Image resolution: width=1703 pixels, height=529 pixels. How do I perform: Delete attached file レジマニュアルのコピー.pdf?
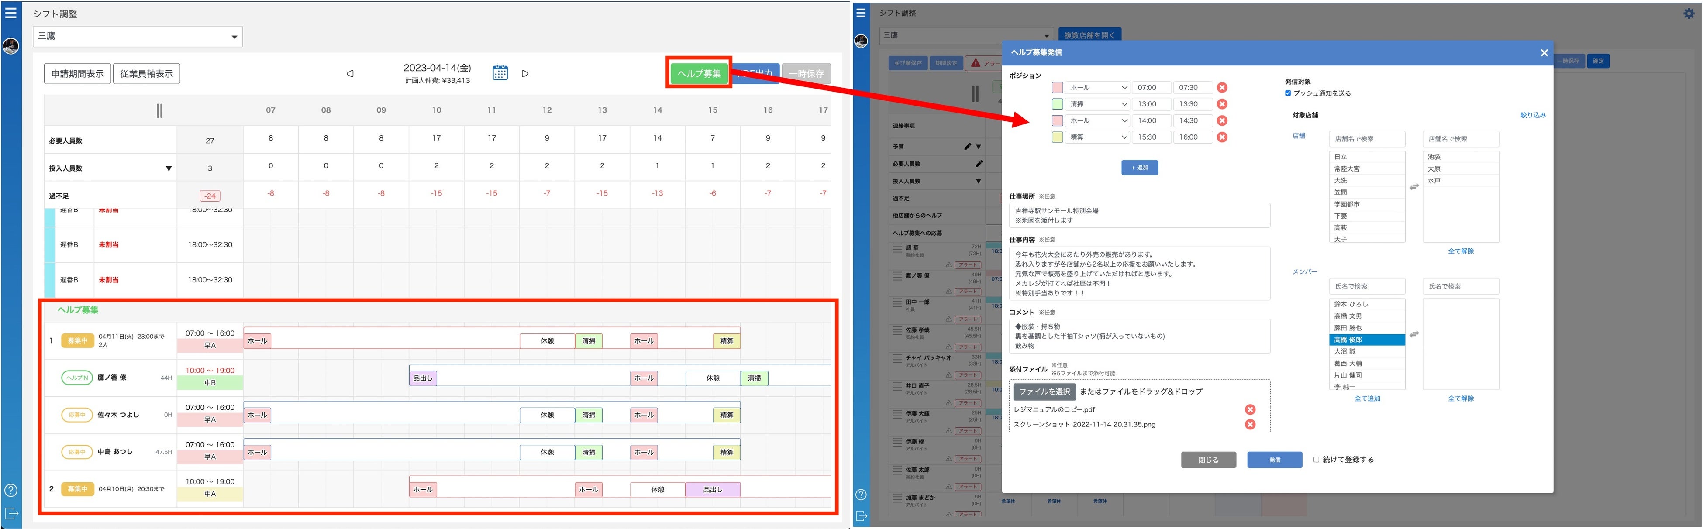pyautogui.click(x=1250, y=409)
